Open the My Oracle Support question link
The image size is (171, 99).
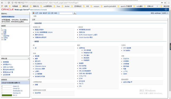[x=88, y=35]
